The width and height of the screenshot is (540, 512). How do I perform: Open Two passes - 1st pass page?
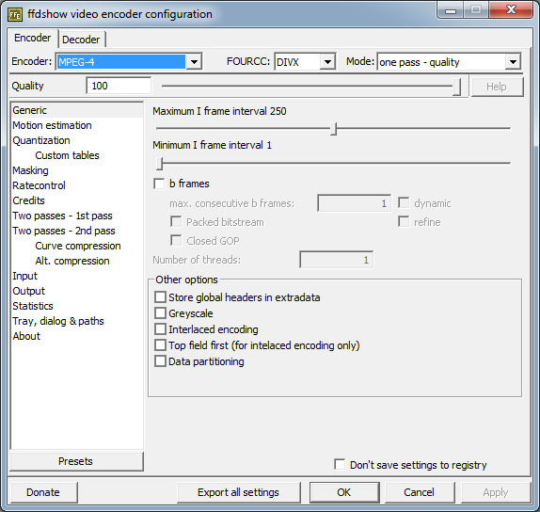point(77,216)
